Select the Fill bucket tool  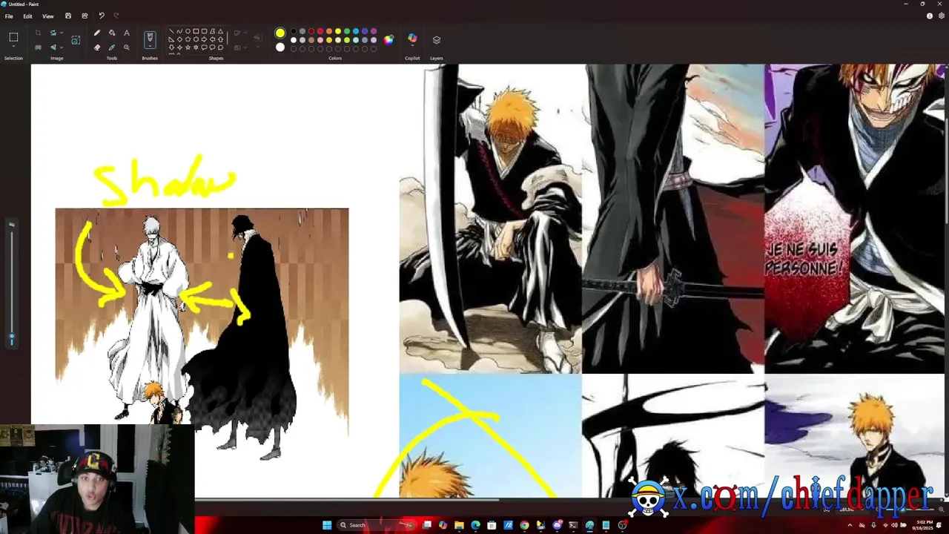112,33
